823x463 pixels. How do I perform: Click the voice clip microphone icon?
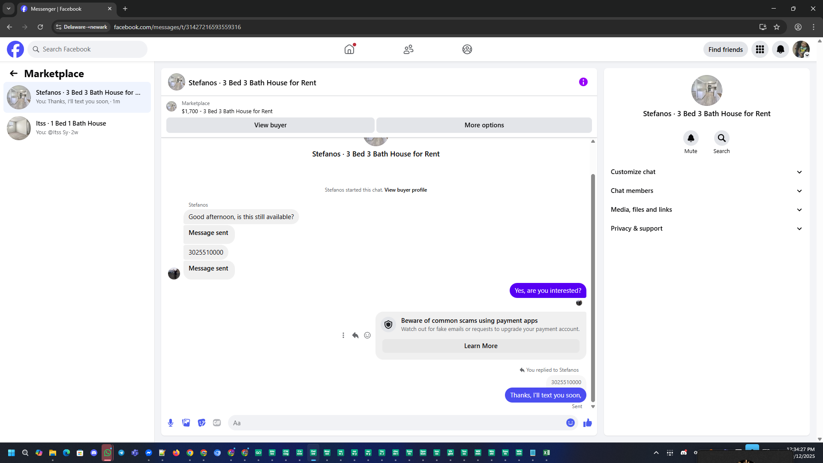[x=171, y=423]
